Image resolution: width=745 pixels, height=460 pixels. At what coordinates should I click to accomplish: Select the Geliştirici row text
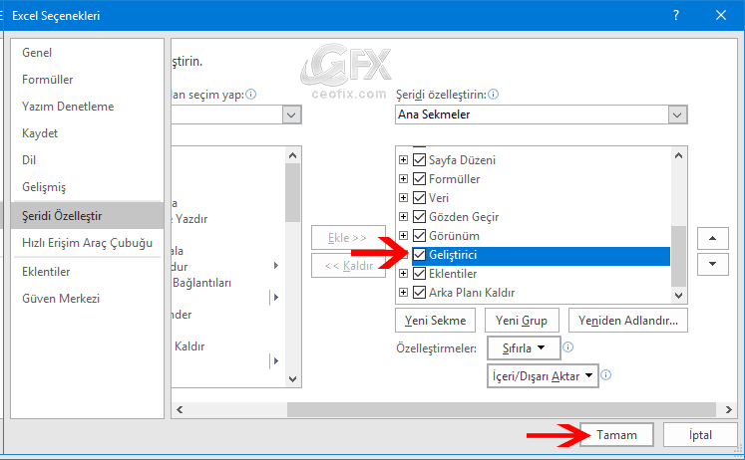coord(453,255)
